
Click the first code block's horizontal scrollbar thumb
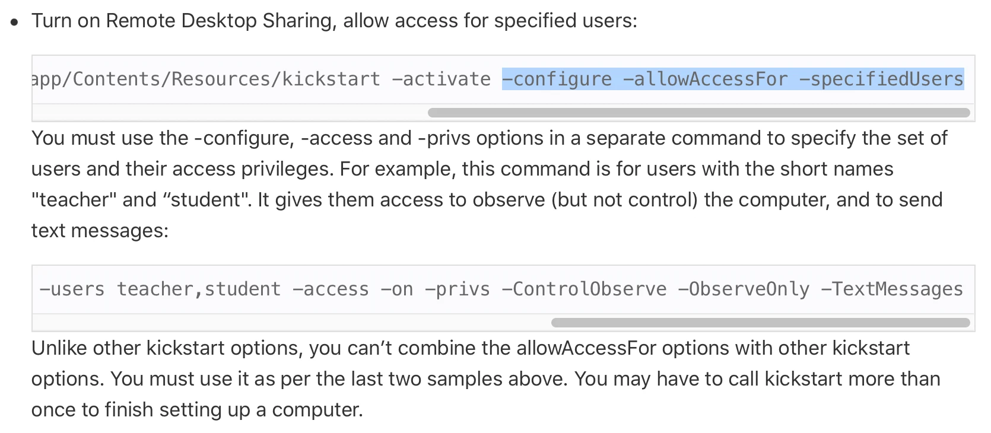(698, 113)
